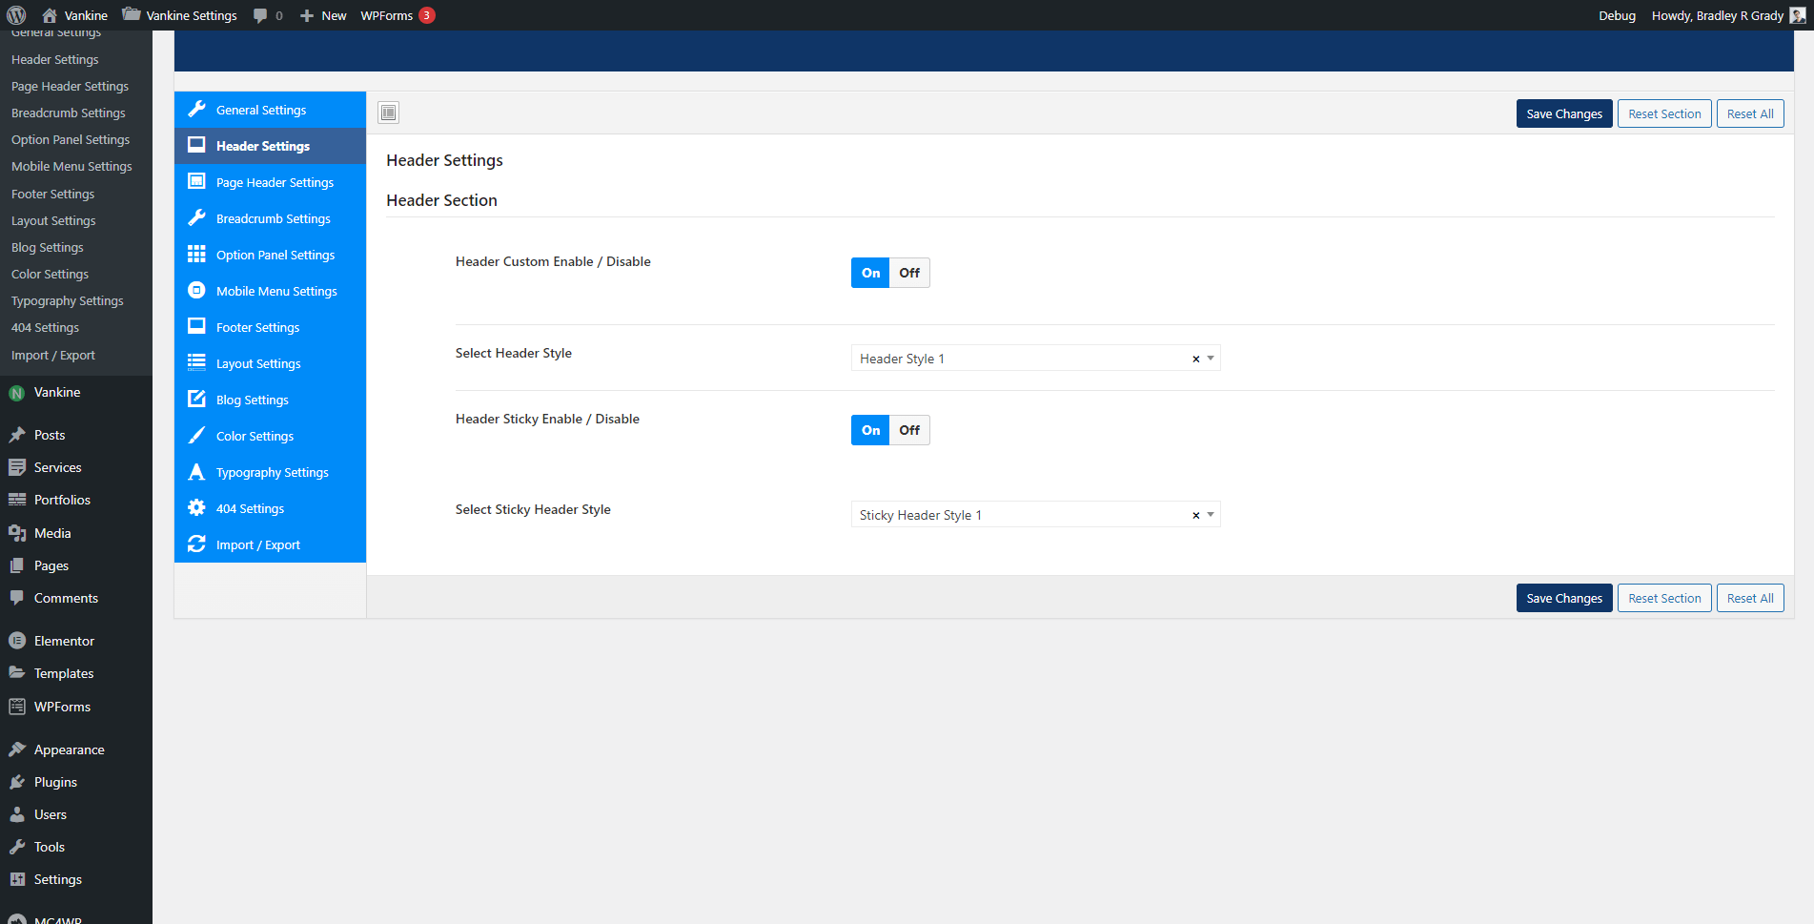Clear the Header Style 1 selection
1814x924 pixels.
[x=1195, y=359]
